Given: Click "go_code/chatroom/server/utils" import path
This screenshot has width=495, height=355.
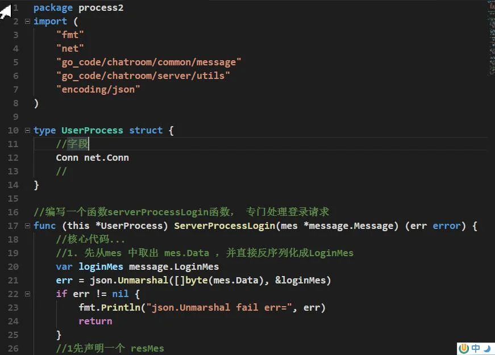Looking at the screenshot, I should [143, 76].
